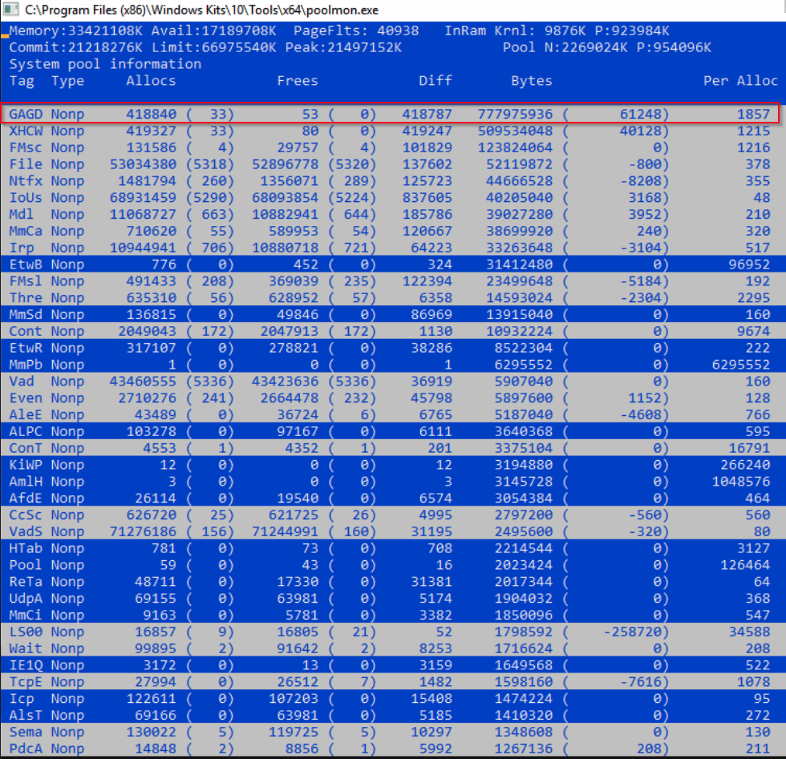Click the poolmon.exe console icon in title bar
This screenshot has width=786, height=759.
11,10
